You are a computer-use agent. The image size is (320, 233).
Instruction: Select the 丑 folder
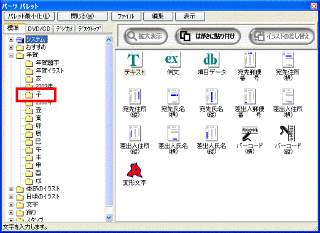pos(38,110)
